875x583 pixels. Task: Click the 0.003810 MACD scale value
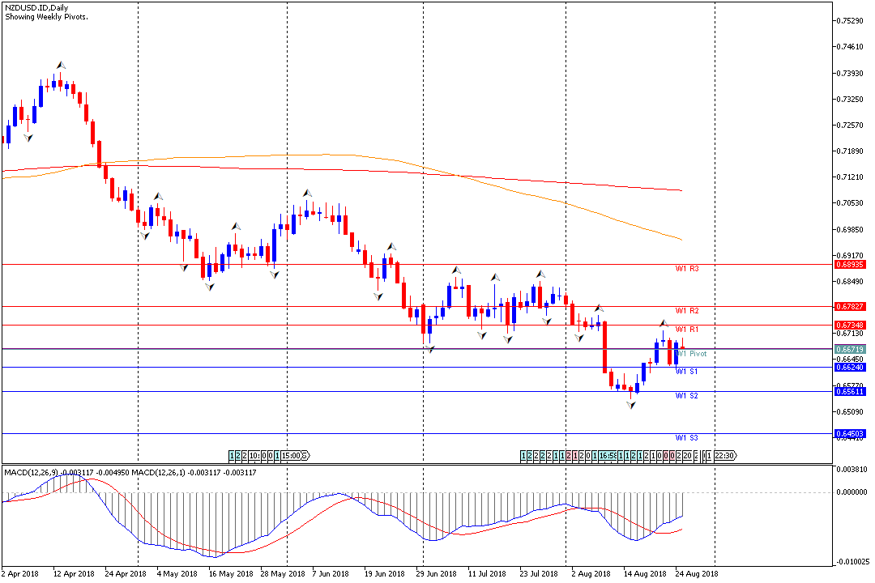tap(852, 469)
